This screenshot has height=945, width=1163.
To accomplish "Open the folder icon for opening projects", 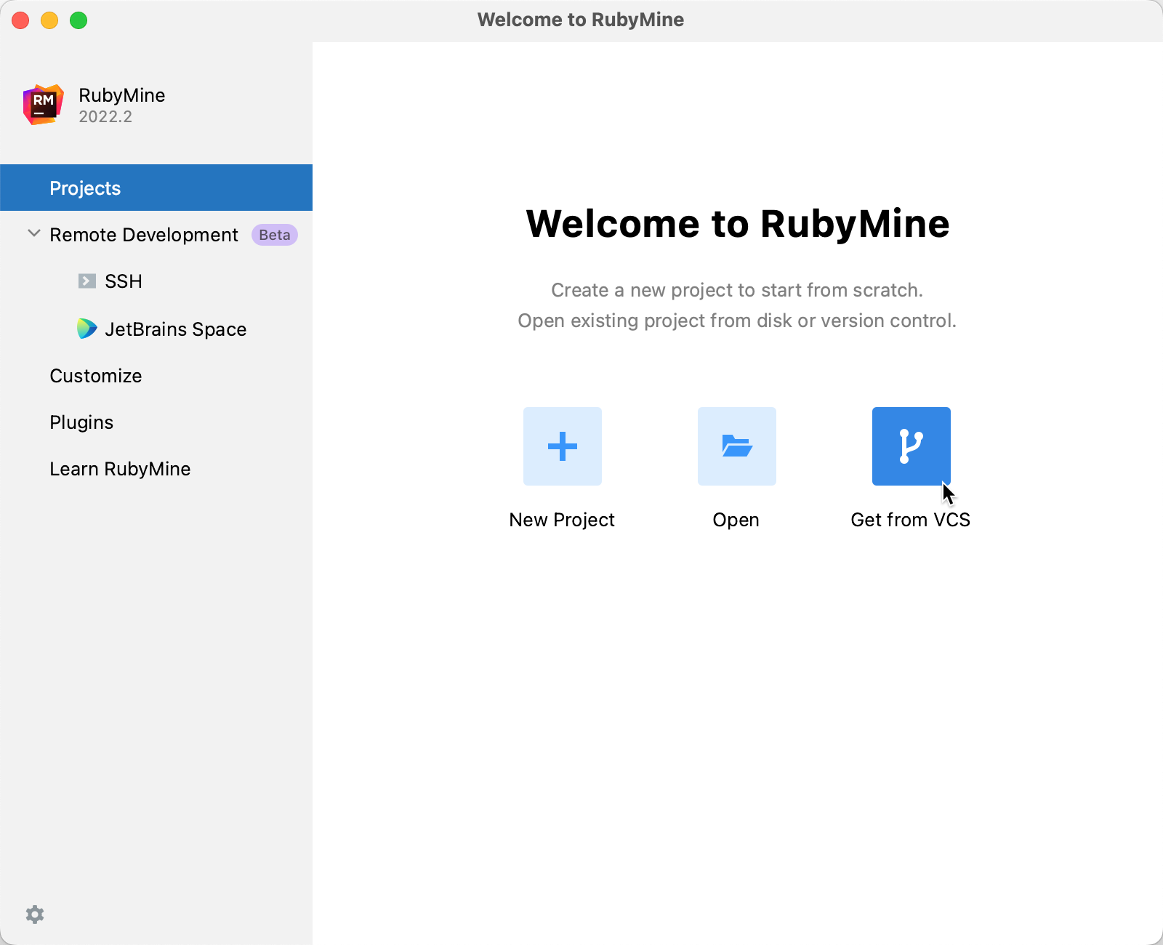I will [736, 446].
